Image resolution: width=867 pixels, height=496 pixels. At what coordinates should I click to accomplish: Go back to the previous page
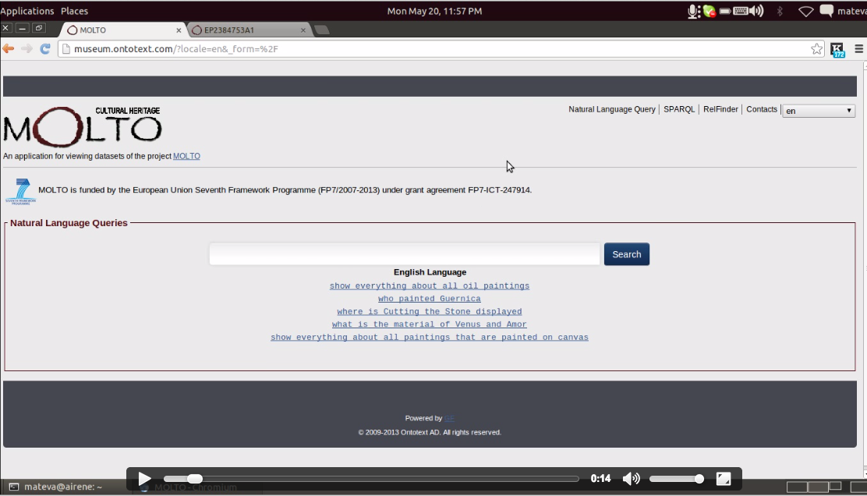click(x=9, y=48)
